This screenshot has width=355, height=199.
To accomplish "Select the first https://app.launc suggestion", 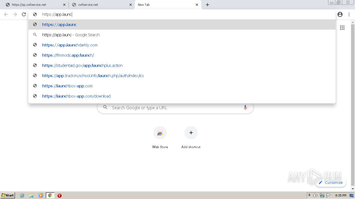I will tap(182, 24).
